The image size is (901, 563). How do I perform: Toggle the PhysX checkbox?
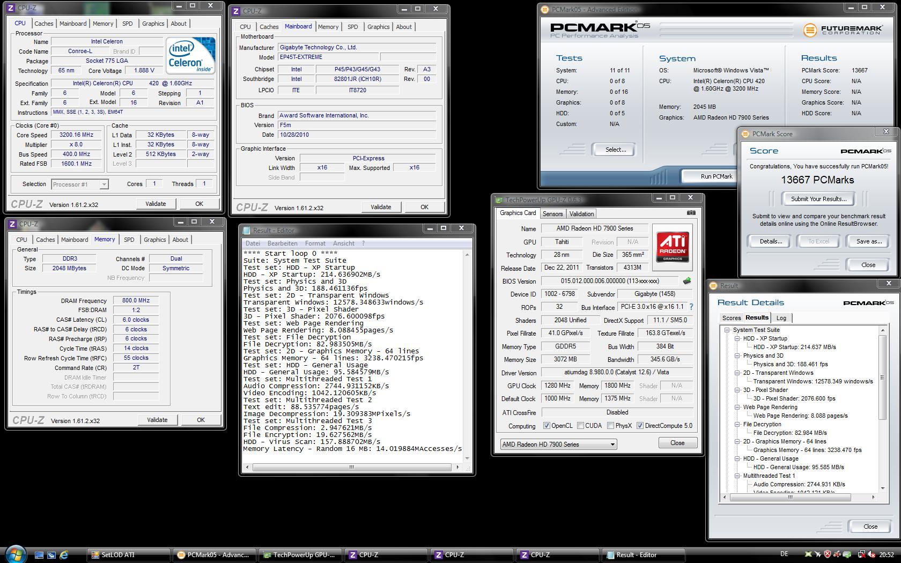[610, 426]
